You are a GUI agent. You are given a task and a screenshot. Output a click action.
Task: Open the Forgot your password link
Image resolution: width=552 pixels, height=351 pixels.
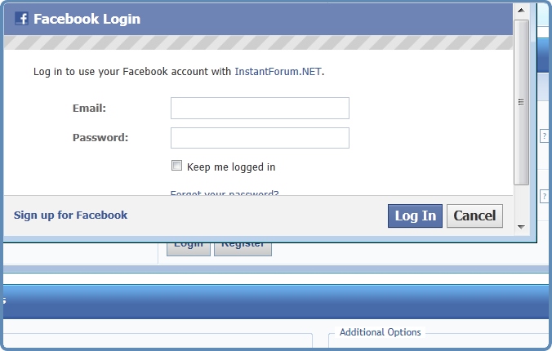[225, 193]
